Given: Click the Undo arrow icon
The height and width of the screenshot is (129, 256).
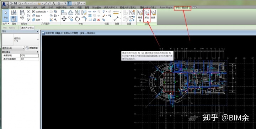Looking at the screenshot, I should coord(26,4).
